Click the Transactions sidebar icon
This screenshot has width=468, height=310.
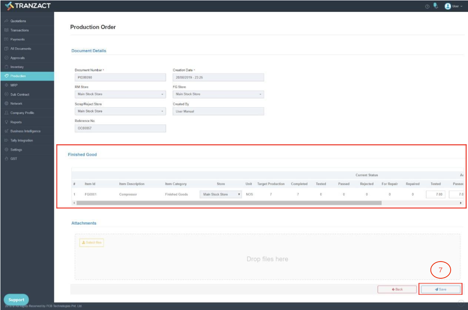point(6,30)
